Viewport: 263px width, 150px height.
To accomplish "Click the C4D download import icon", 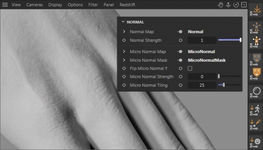I will [x=256, y=11].
